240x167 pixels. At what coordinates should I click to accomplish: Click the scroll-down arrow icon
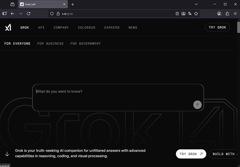tap(7, 154)
